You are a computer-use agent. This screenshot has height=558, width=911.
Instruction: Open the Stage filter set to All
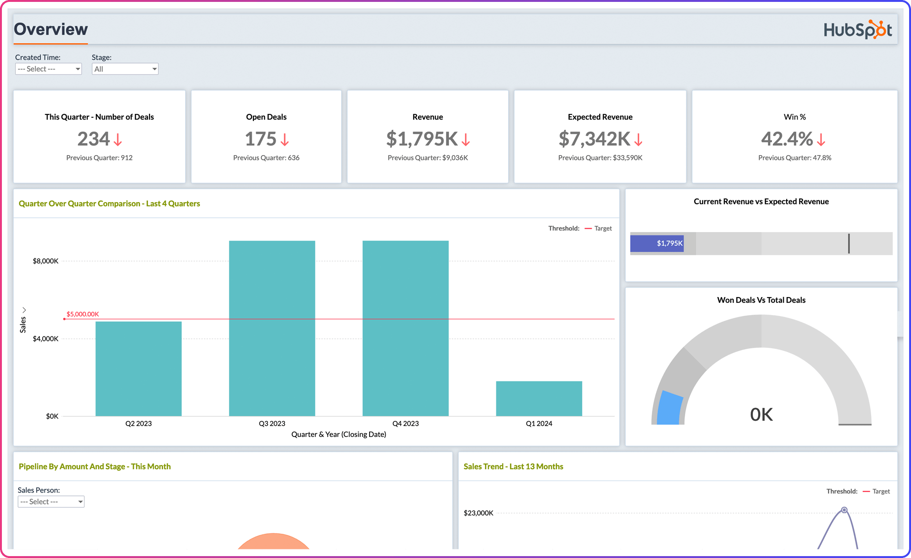click(x=125, y=68)
